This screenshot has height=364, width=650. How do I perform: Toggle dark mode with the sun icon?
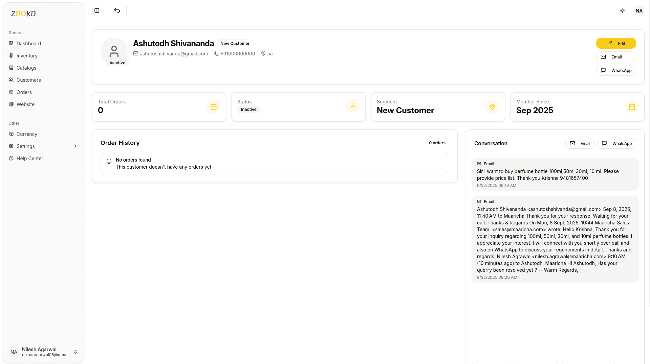pos(622,10)
